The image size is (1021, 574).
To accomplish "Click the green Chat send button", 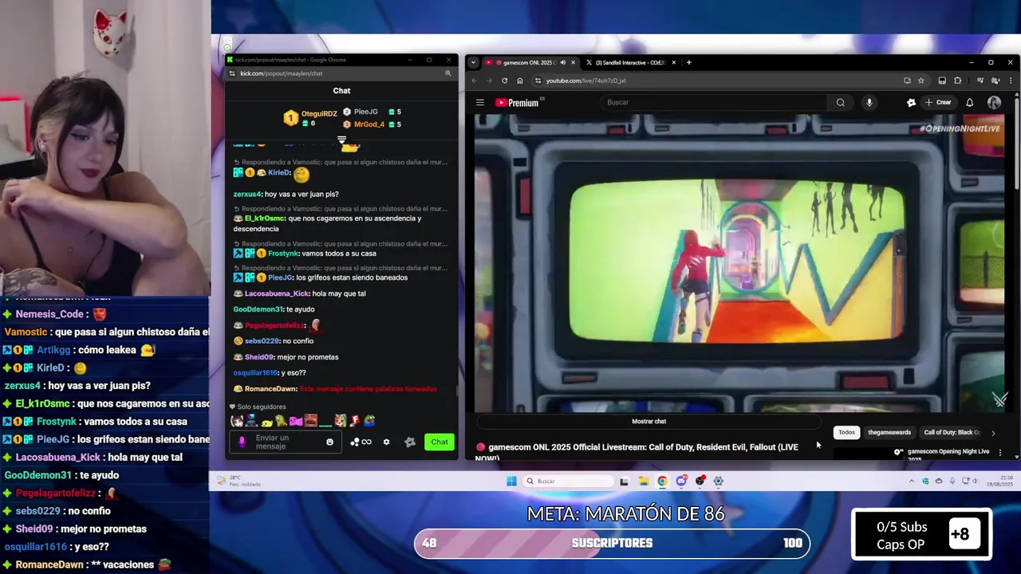I will 440,442.
